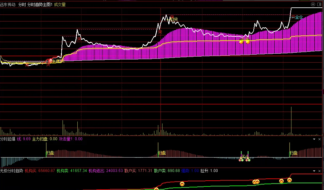Image resolution: width=324 pixels, height=190 pixels.
Task: Close the 无极分时趋势 indicator panel
Action: 320,171
